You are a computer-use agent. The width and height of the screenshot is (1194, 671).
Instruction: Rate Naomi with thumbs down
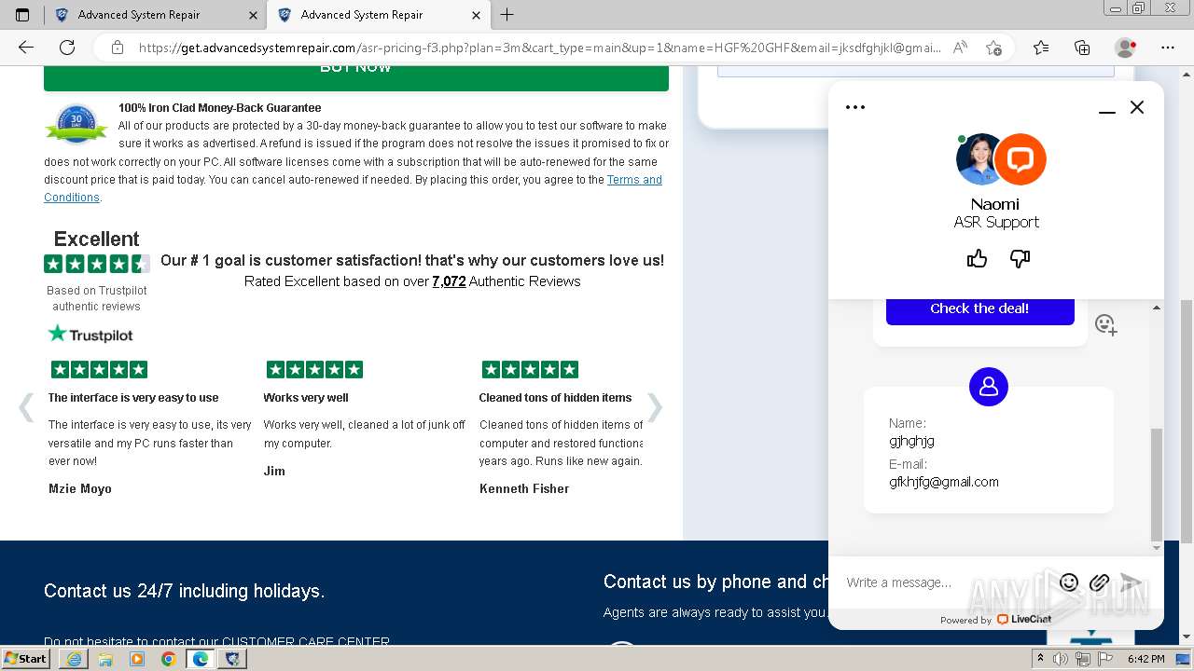click(x=1020, y=258)
